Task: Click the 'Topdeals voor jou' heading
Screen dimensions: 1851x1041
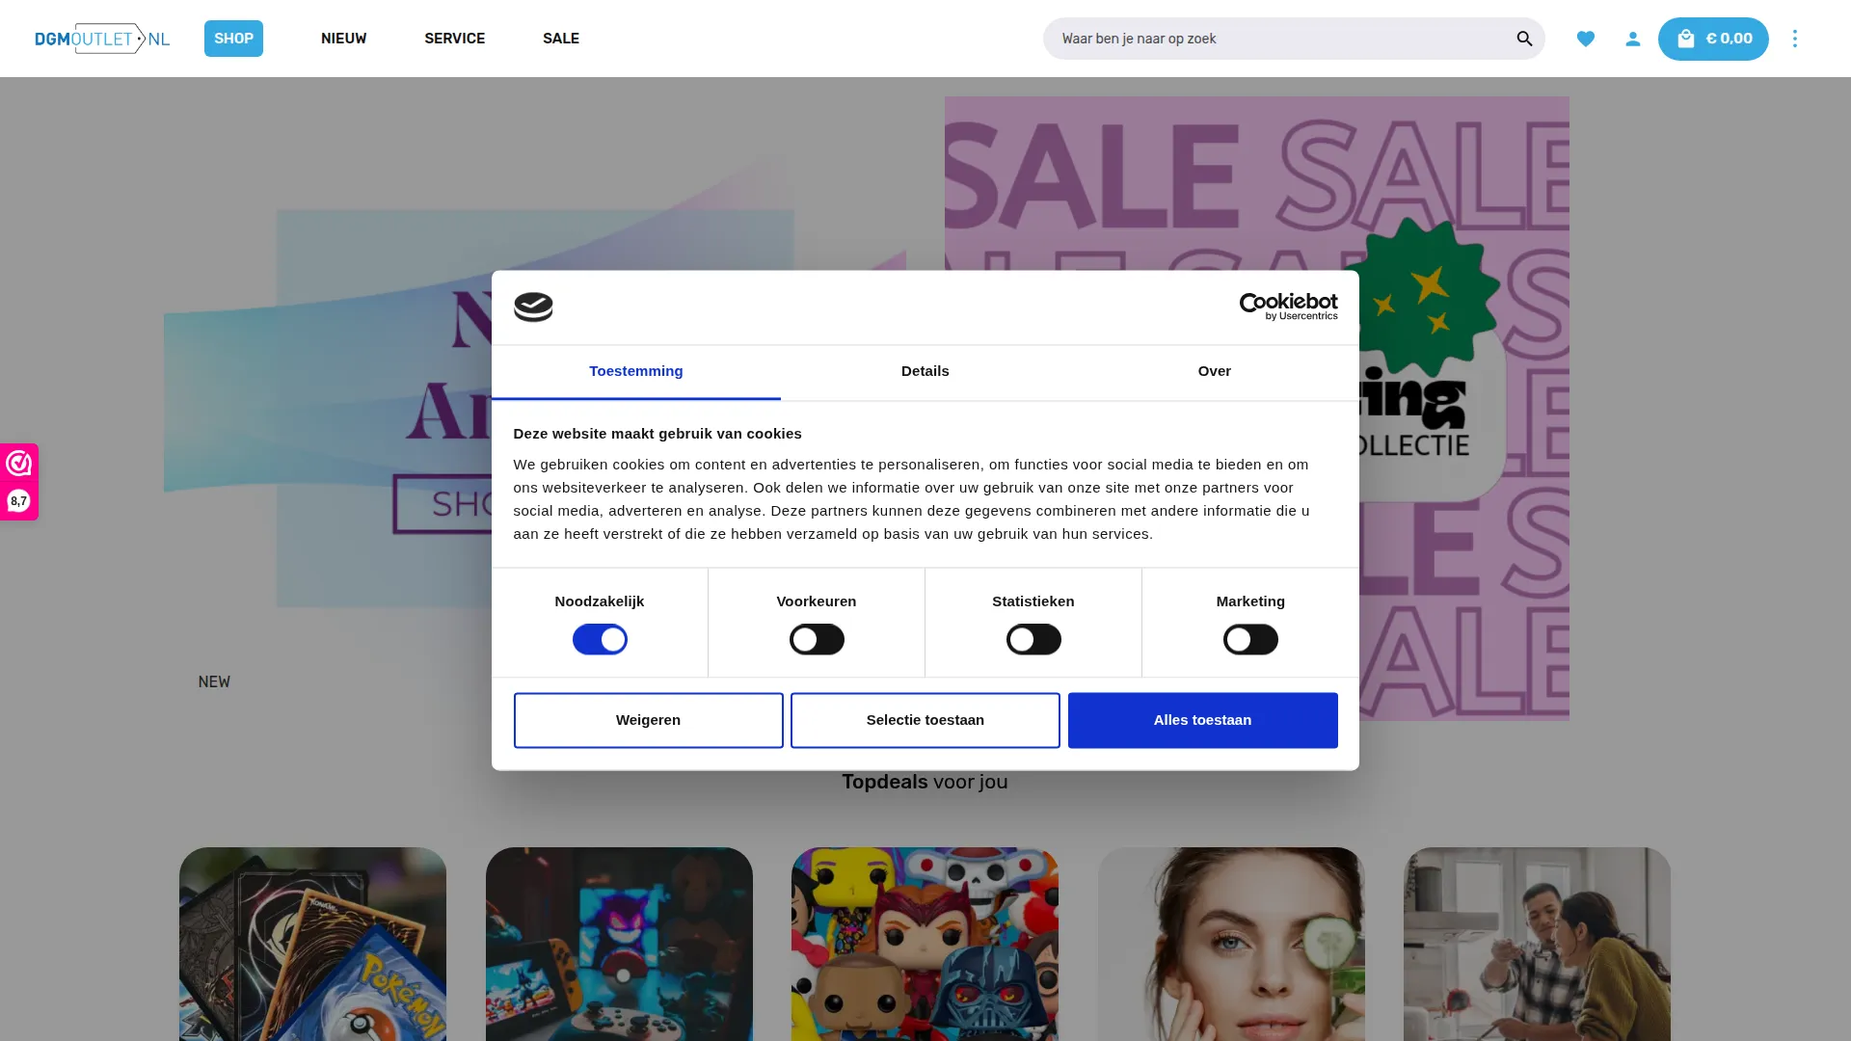Action: pos(925,782)
